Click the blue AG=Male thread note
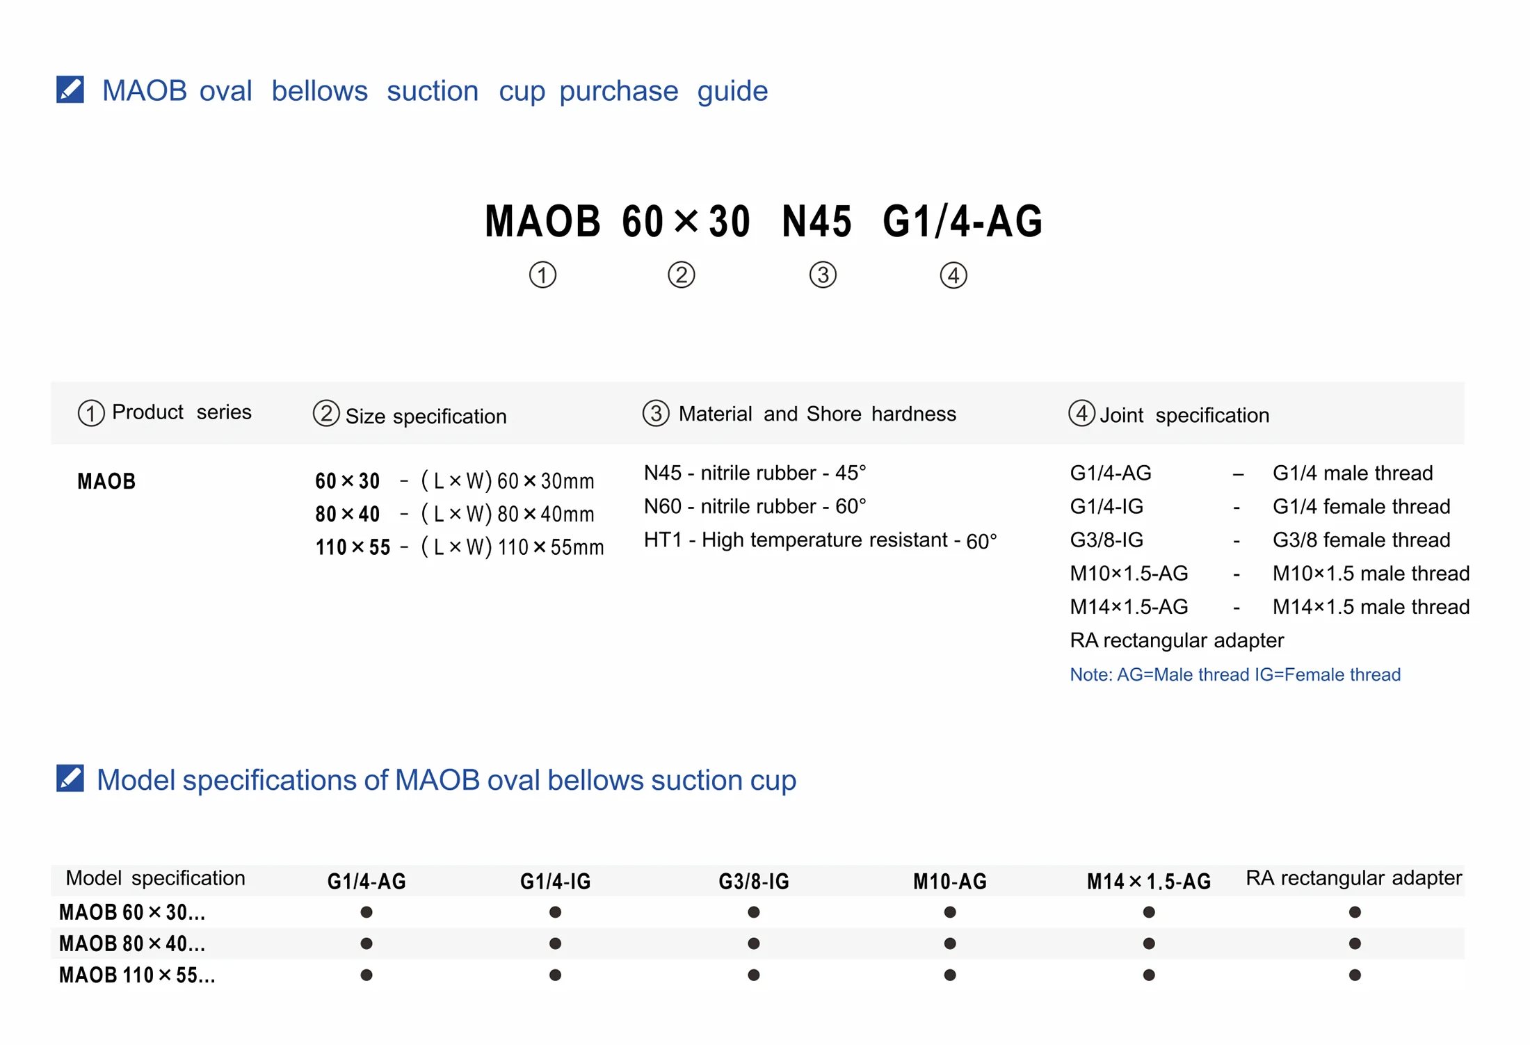The image size is (1530, 1045). [x=1234, y=674]
